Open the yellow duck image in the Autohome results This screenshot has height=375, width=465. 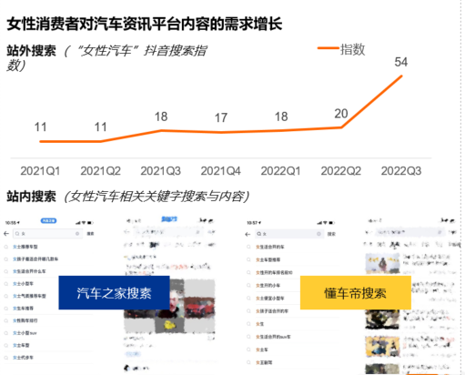point(169,325)
